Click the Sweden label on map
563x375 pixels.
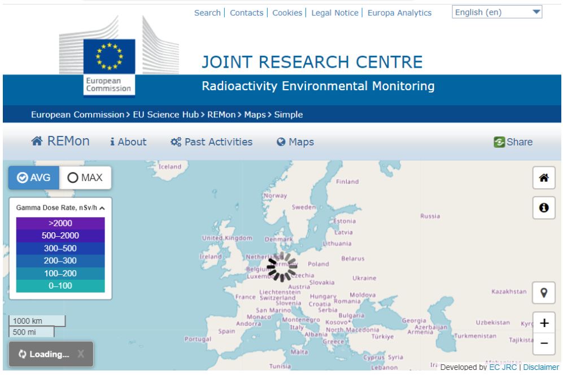click(304, 207)
